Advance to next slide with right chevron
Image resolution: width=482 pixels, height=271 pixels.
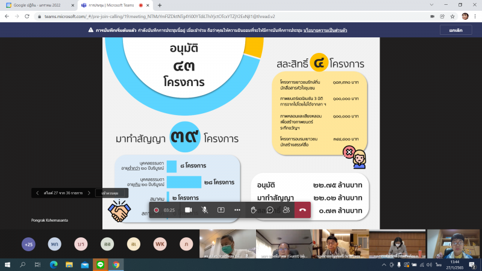click(89, 193)
